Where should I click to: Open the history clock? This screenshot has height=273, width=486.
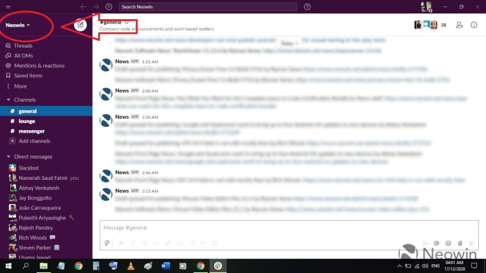point(109,7)
